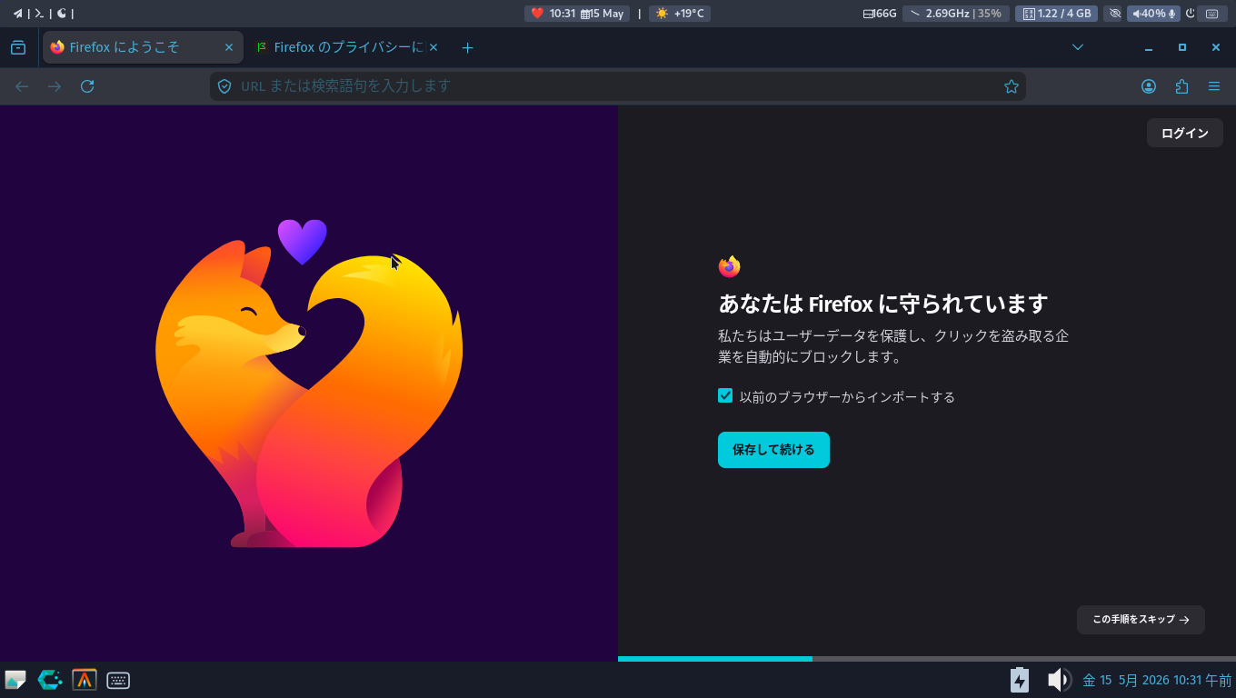Close the Firefox にようこそ tab
Image resolution: width=1236 pixels, height=698 pixels.
229,47
